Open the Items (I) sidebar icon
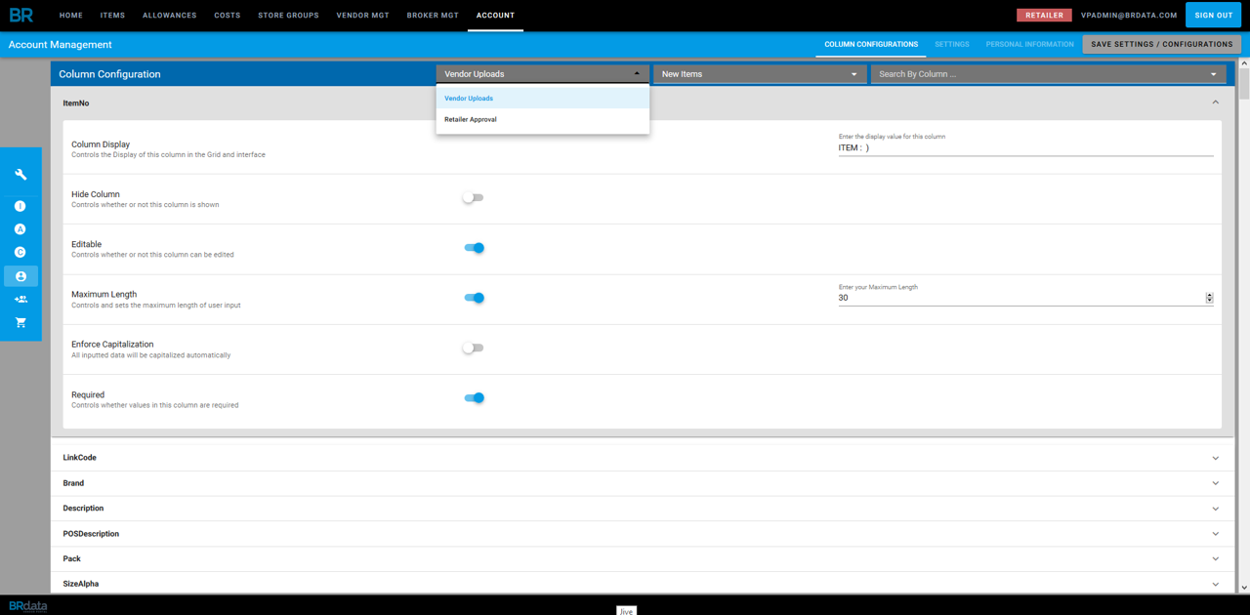The height and width of the screenshot is (615, 1250). (x=21, y=206)
